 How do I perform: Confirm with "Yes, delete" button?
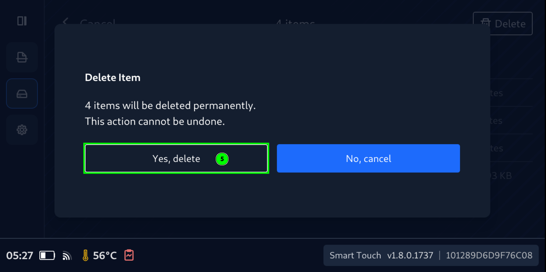176,158
